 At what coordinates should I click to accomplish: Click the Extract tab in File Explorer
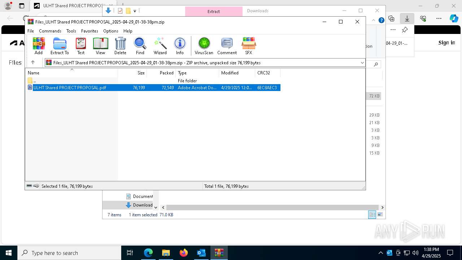pos(214,11)
